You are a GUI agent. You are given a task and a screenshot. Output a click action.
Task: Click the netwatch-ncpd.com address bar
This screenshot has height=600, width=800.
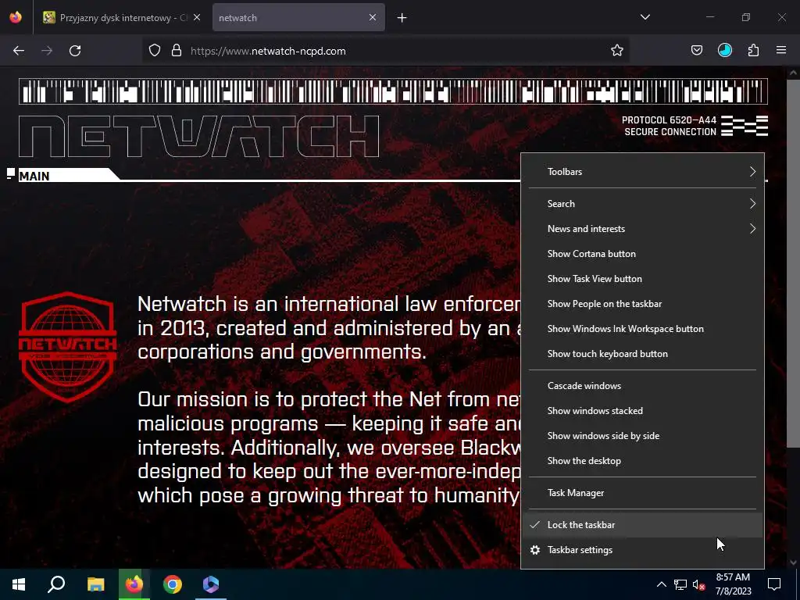coord(387,51)
